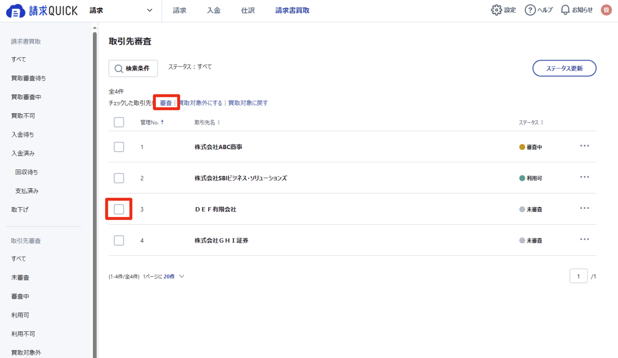Screen dimensions: 618x358
Task: Switch to the 請求書買取 tab
Action: (x=292, y=10)
